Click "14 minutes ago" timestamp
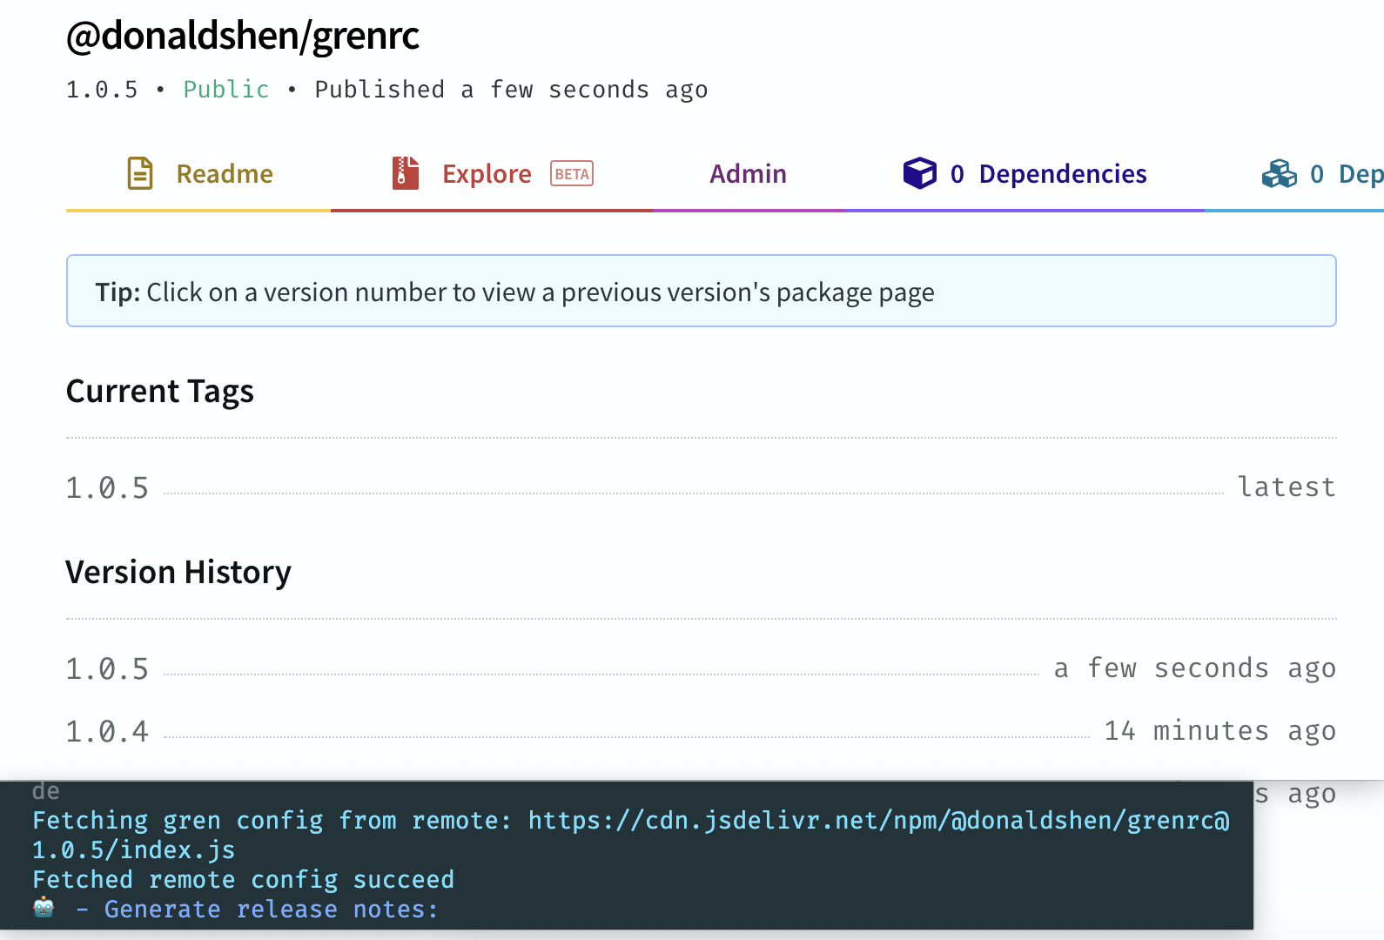Image resolution: width=1384 pixels, height=940 pixels. [1219, 731]
